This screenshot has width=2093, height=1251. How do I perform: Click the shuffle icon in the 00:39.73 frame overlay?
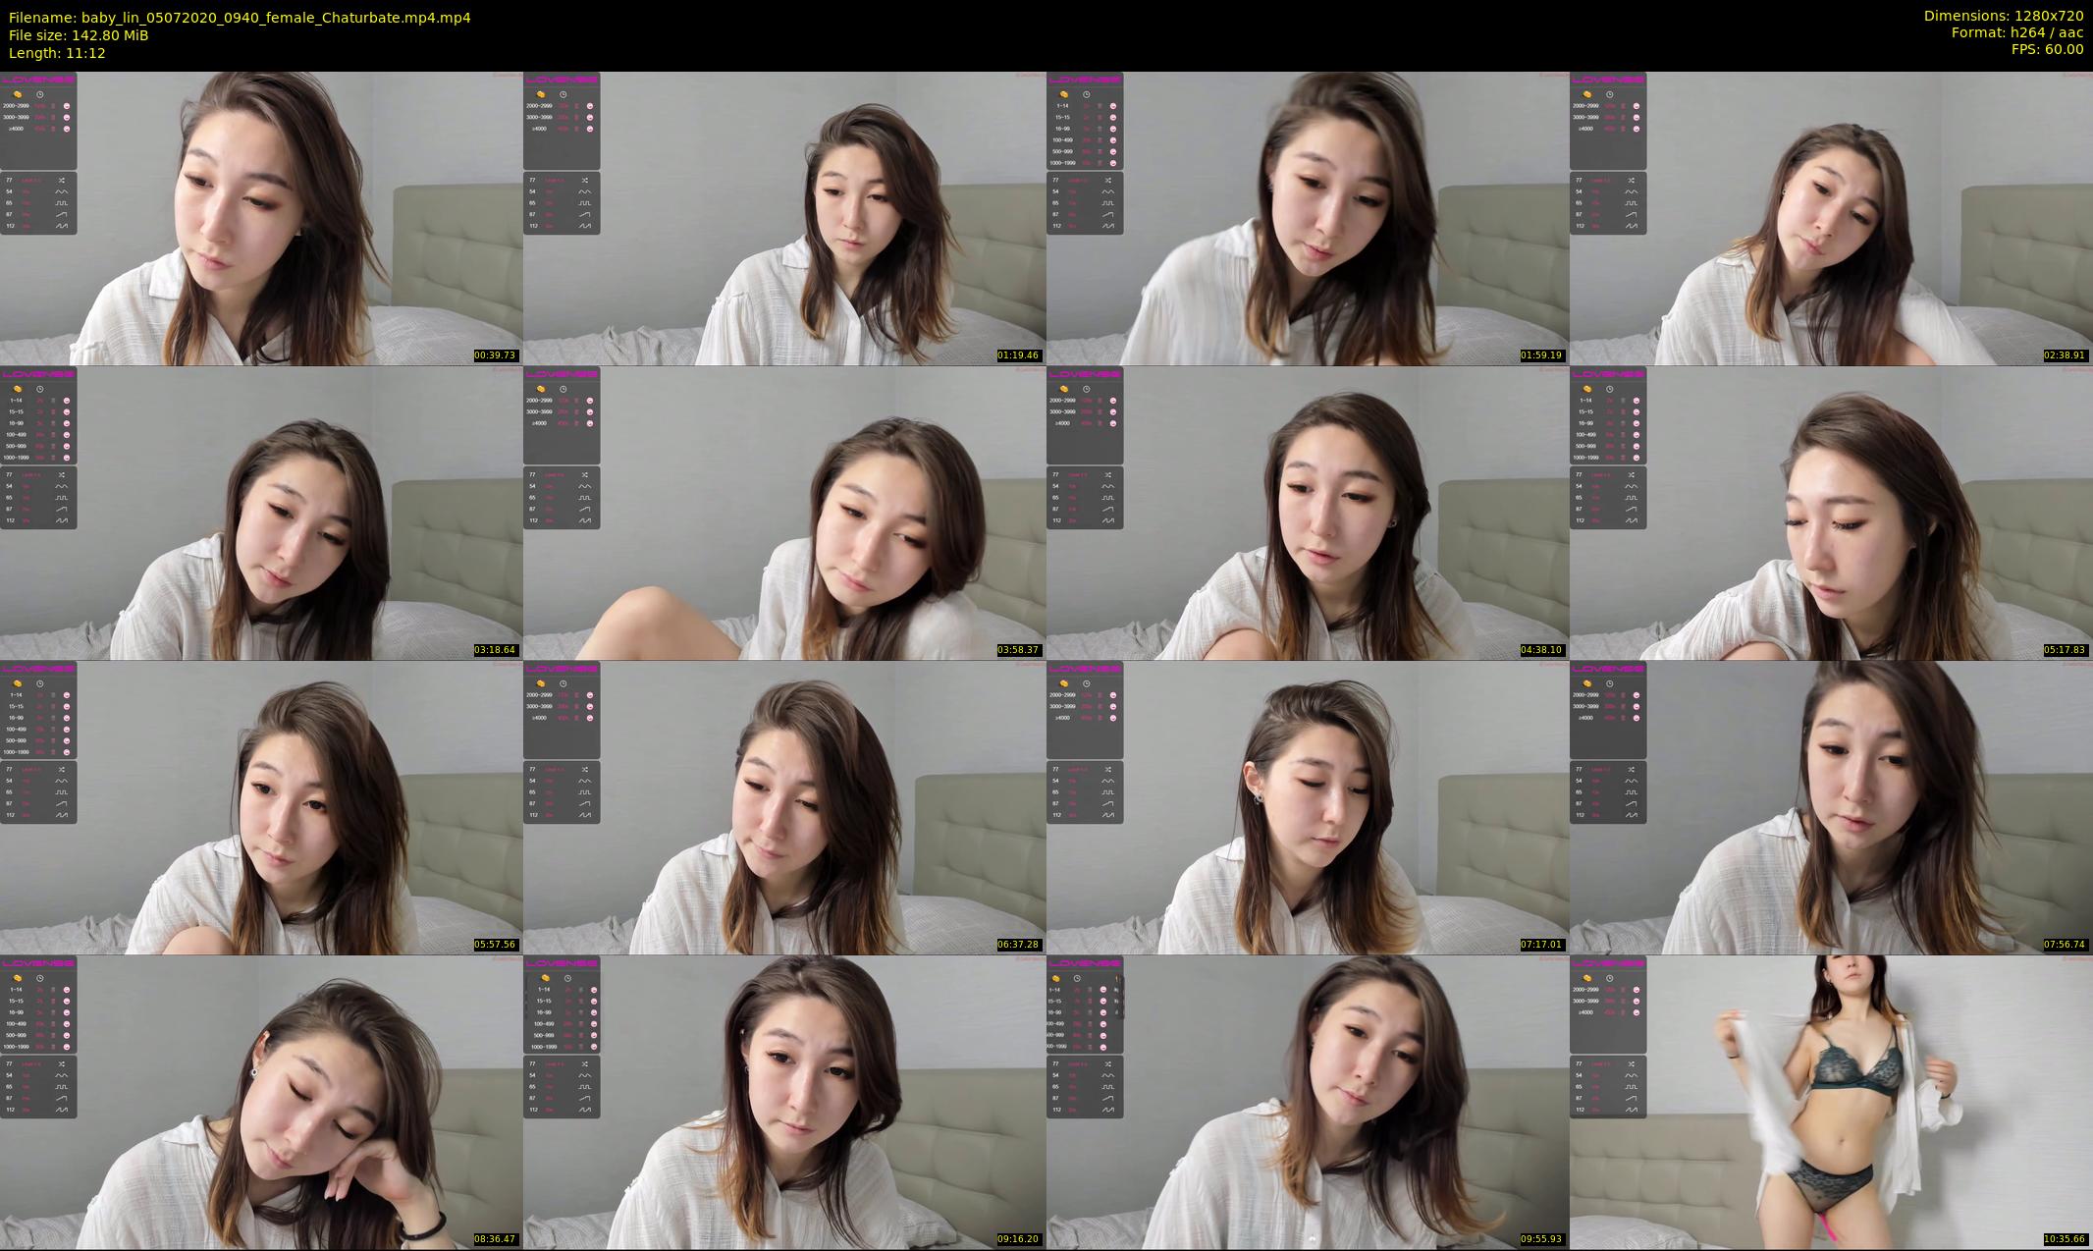click(x=62, y=181)
